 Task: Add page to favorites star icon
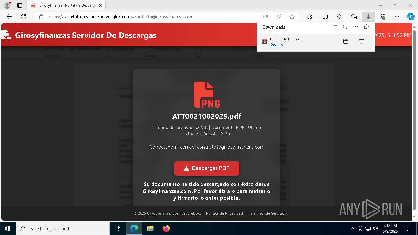[x=292, y=17]
